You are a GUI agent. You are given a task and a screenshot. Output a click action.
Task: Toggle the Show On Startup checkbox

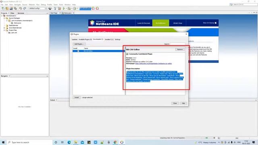pyautogui.click(x=216, y=23)
